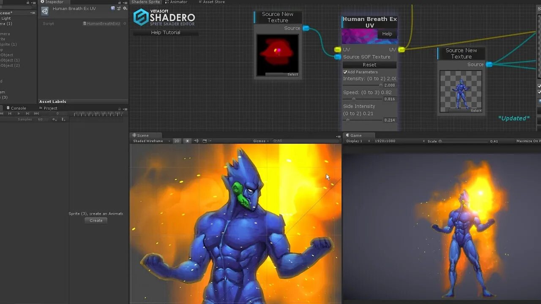
Task: Toggle the Add Parameters checkbox
Action: pos(345,72)
